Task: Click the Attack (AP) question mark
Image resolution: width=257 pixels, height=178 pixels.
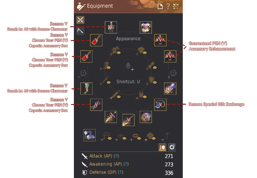Action: pos(116,156)
